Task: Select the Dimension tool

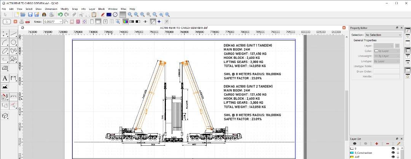Action: click(13, 78)
